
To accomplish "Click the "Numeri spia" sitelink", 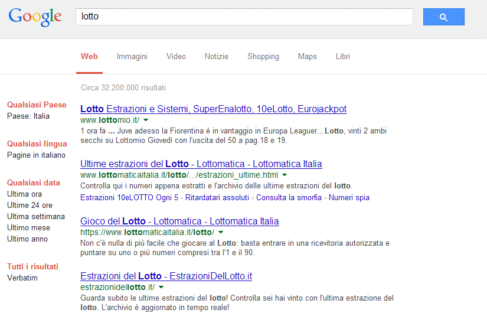I will pyautogui.click(x=349, y=198).
